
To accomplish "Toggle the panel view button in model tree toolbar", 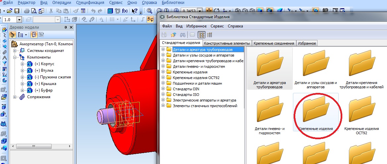I will (34, 35).
